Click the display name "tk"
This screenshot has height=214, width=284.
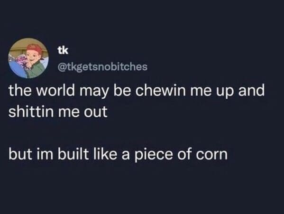click(63, 50)
